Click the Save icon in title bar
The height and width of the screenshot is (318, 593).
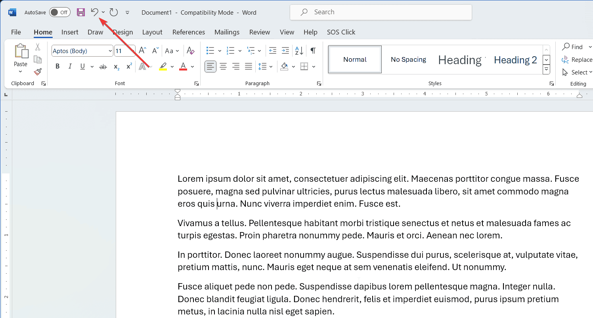(x=81, y=12)
